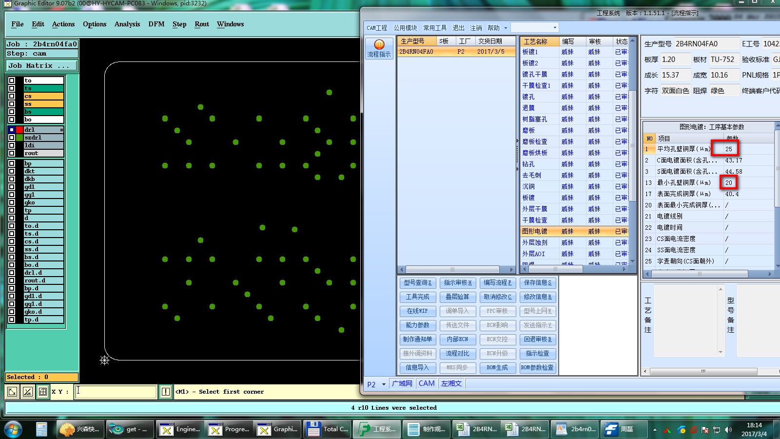Click the 流程指示 process instruction icon
The height and width of the screenshot is (439, 780).
coord(379,48)
